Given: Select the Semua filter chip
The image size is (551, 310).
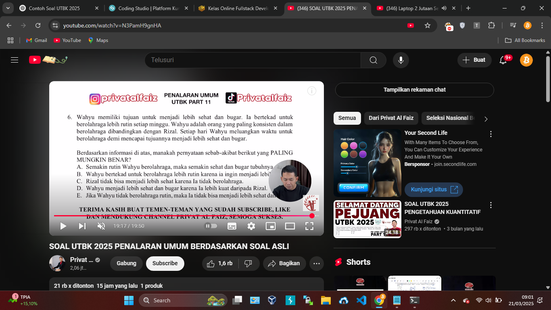Looking at the screenshot, I should (347, 118).
